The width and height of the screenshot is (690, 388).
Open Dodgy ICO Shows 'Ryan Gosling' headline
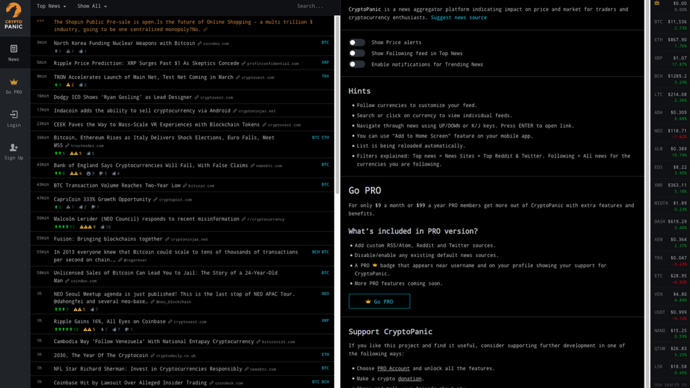click(x=123, y=97)
